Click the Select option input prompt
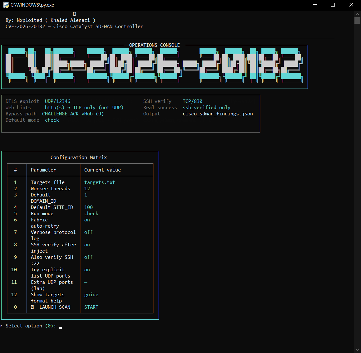This screenshot has height=353, width=361. point(31,326)
